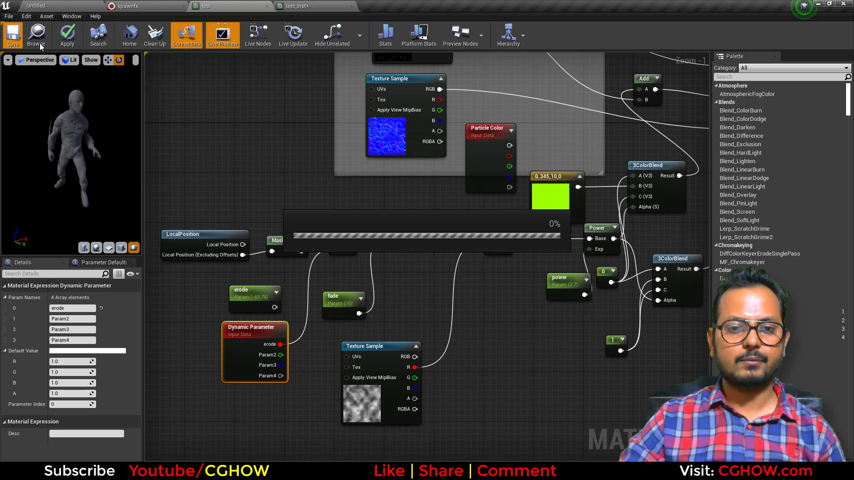The width and height of the screenshot is (854, 480).
Task: Click the Apply icon in the toolbar
Action: tap(67, 35)
